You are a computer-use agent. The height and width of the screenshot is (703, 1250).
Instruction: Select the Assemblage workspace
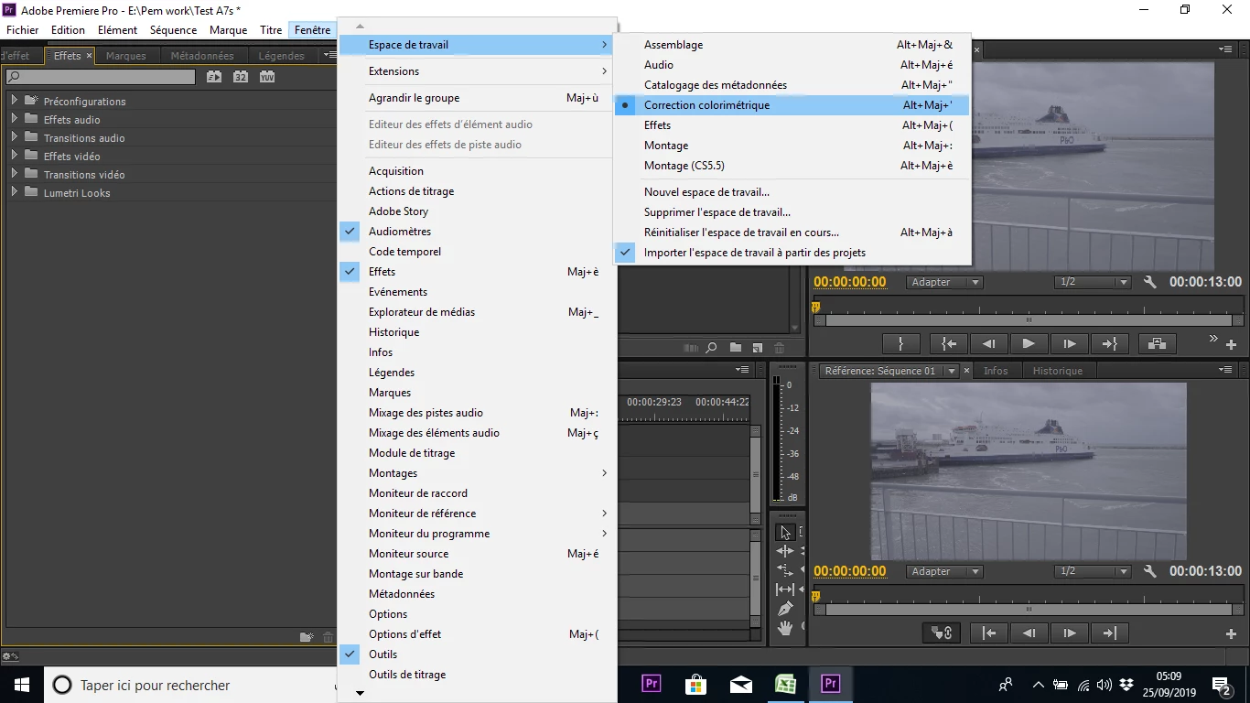pyautogui.click(x=792, y=45)
